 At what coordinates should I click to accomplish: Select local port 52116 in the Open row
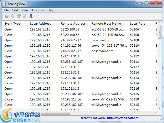coord(134,89)
